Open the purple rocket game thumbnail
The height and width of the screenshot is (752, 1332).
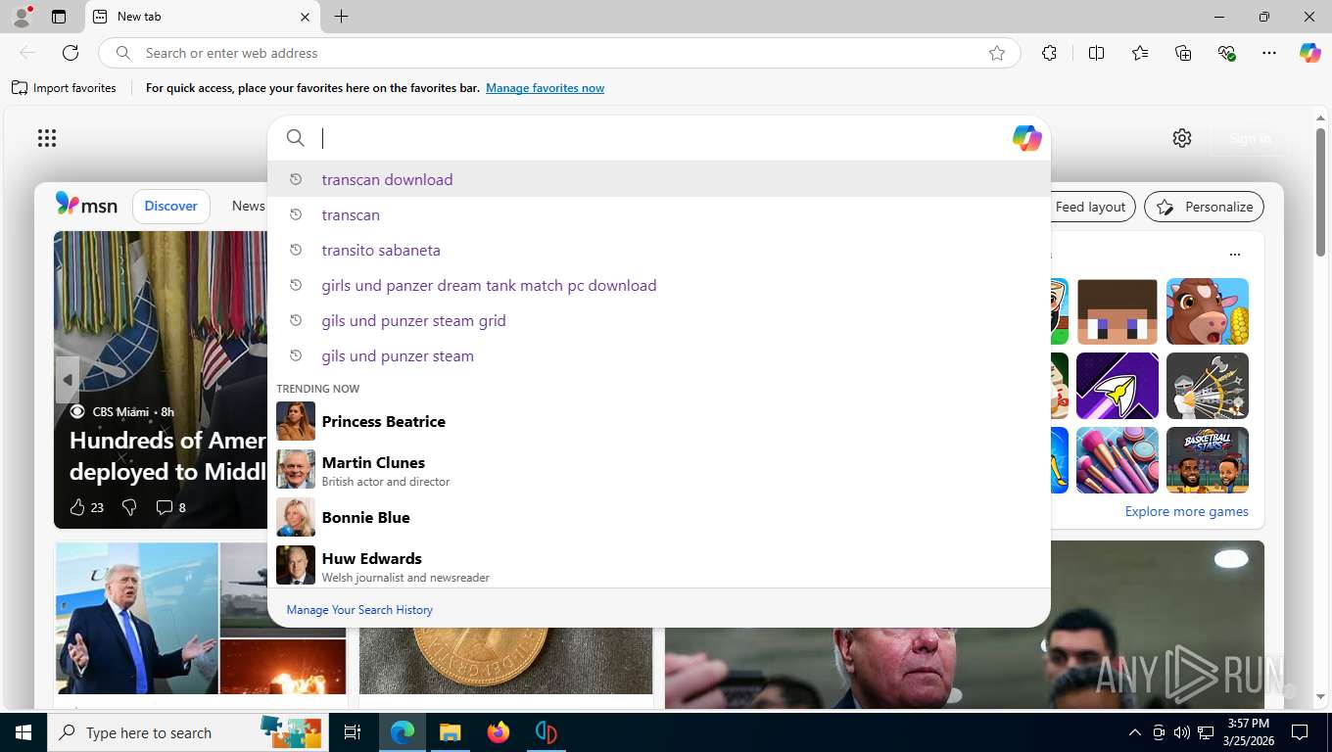click(x=1118, y=386)
